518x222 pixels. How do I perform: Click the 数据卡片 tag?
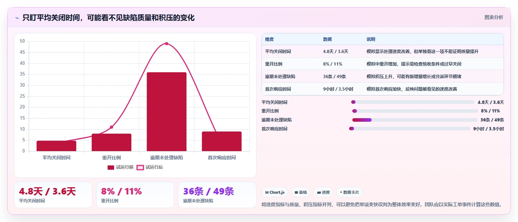click(x=349, y=192)
